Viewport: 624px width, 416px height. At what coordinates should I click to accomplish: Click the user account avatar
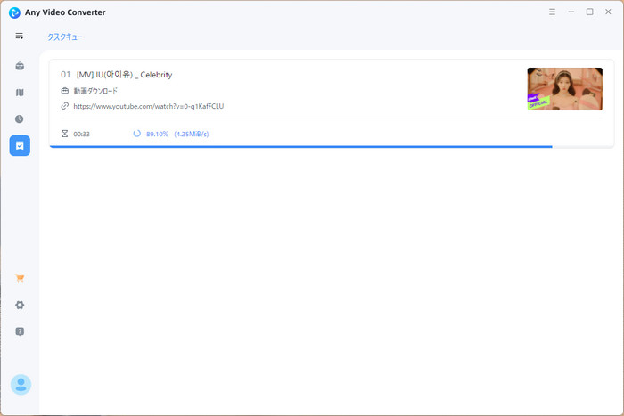21,384
